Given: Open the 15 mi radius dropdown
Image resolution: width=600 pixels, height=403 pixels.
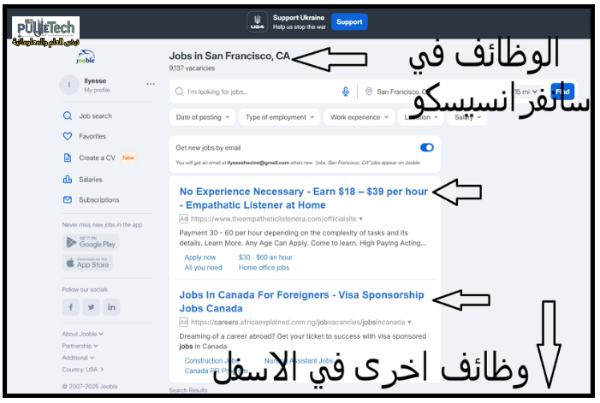Looking at the screenshot, I should 526,92.
